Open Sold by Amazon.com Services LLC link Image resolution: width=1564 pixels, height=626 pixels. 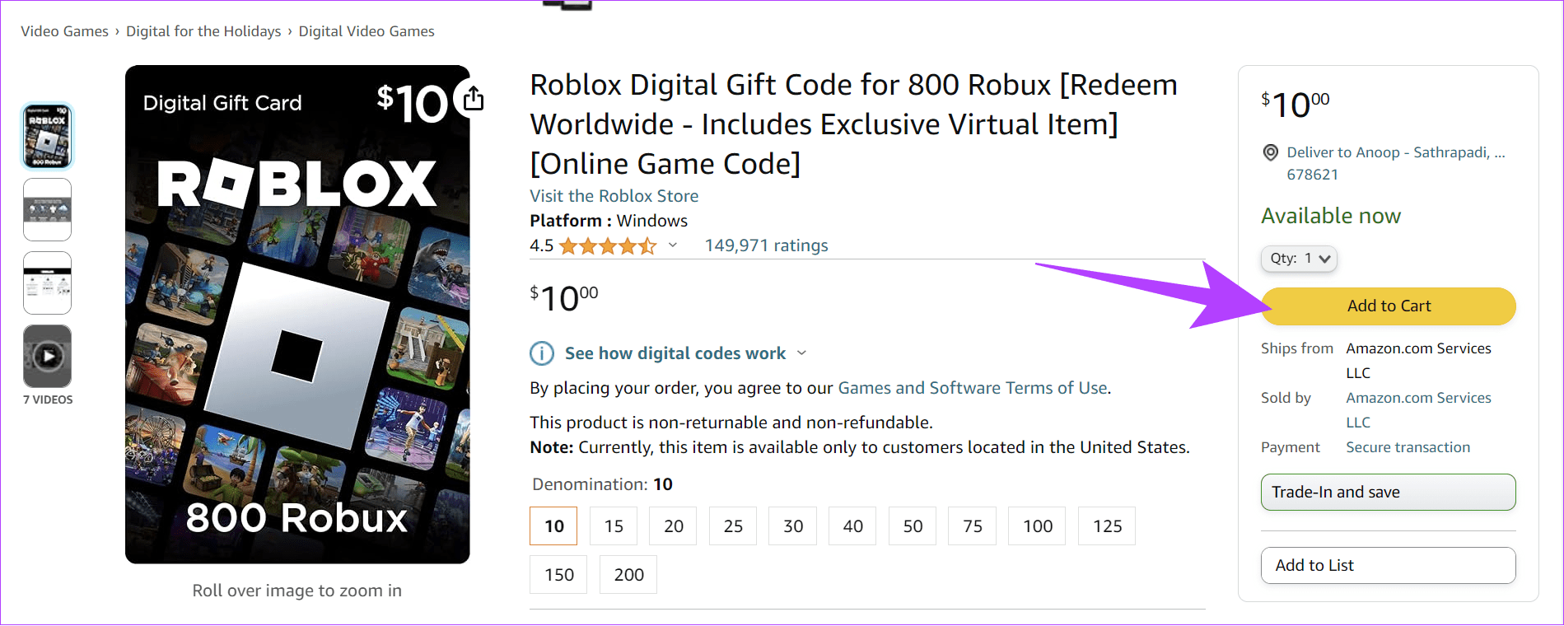click(x=1418, y=410)
